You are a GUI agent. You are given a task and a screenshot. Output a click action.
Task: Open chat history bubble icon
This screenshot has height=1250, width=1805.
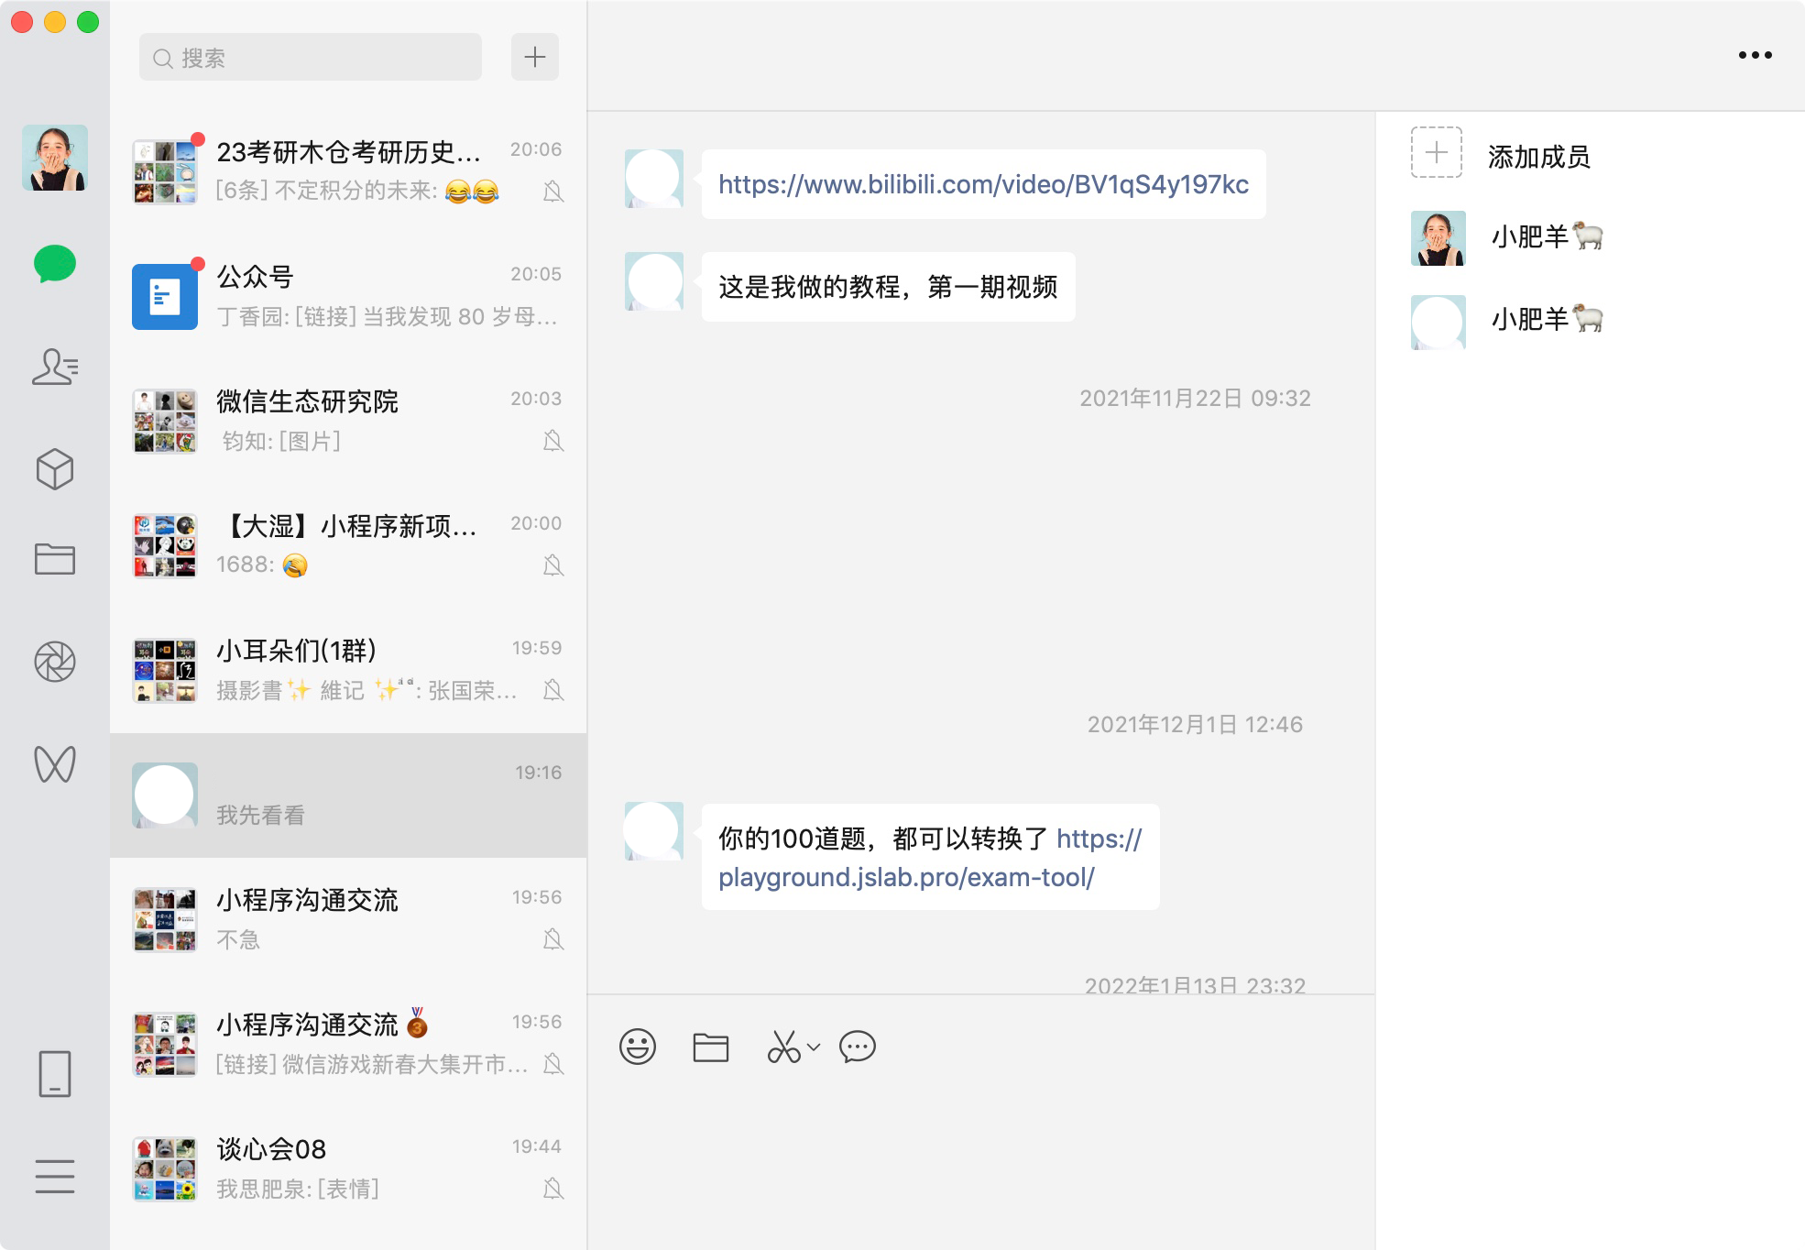(x=858, y=1047)
